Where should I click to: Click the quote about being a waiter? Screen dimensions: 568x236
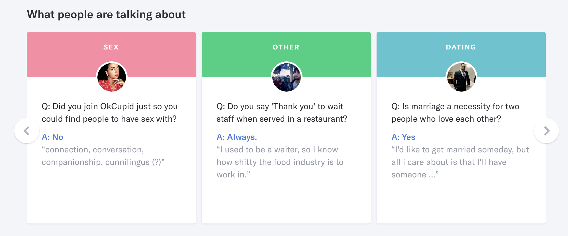click(280, 162)
